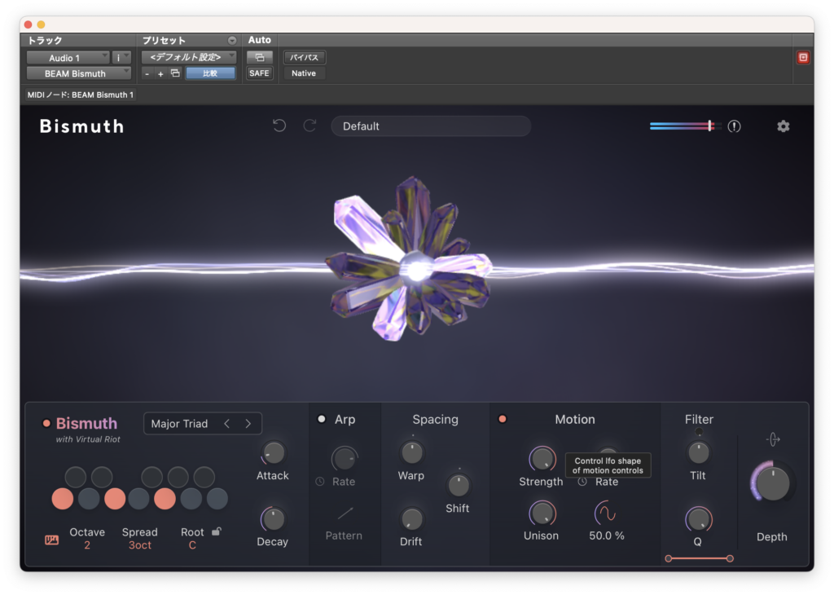Viewport: 834px width, 595px height.
Task: Toggle the Bismuth engine power dot
Action: tap(46, 423)
